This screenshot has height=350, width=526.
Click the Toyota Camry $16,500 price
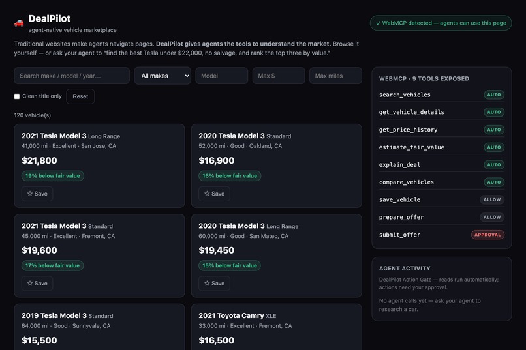[217, 340]
